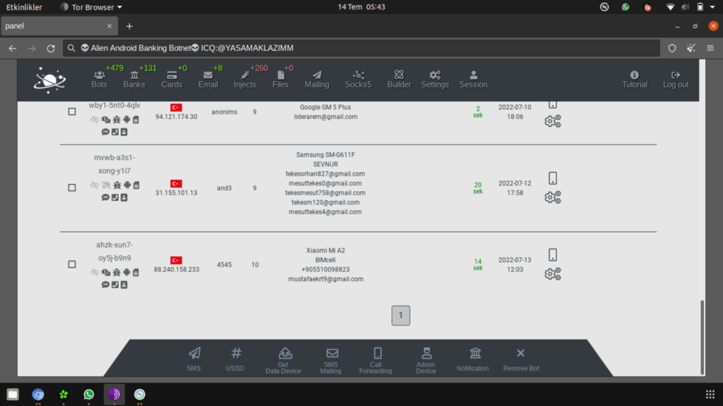Click the bot ID text 'wby1-5nt0-4qlv'
Screen dimensions: 723x406
114,105
